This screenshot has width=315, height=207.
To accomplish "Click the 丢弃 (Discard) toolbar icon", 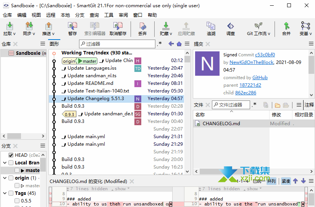I will [x=142, y=26].
